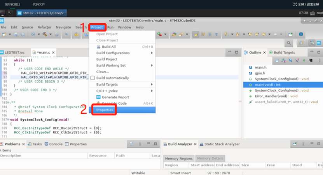Choose Build All from Project menu
The height and width of the screenshot is (175, 323).
(x=122, y=47)
